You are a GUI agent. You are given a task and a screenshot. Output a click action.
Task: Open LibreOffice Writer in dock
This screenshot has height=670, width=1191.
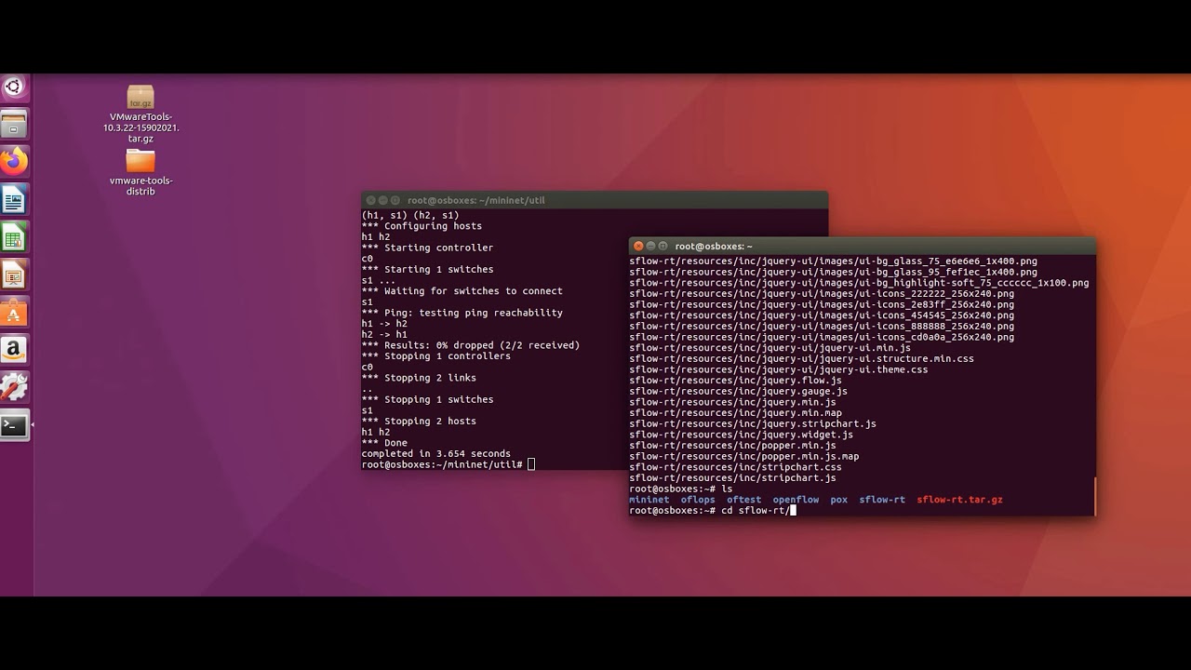point(14,199)
